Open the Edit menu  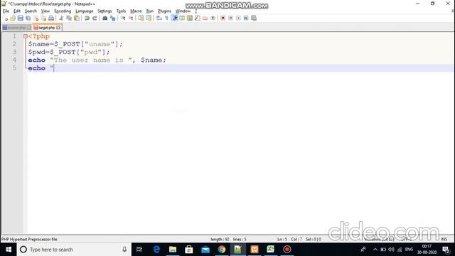coord(17,11)
